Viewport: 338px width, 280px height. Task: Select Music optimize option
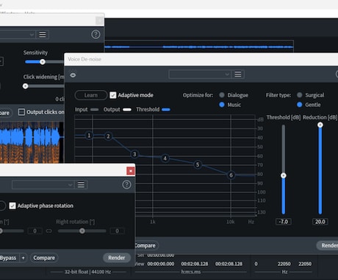[x=222, y=105]
